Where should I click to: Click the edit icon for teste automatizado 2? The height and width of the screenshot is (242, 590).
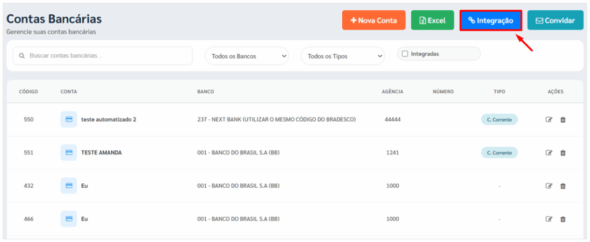point(549,120)
